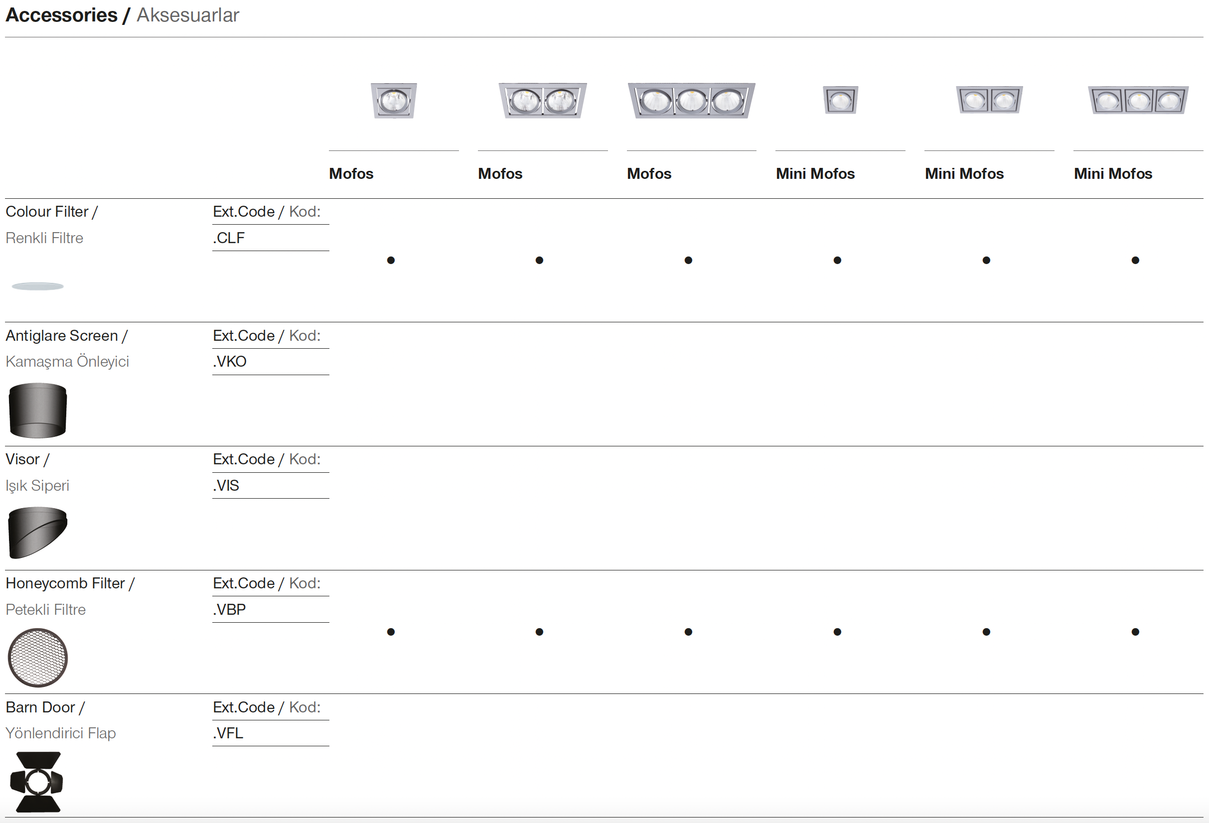Image resolution: width=1209 pixels, height=823 pixels.
Task: Click the Honeycomb Filter dot under last Mini Mofos
Action: pyautogui.click(x=1135, y=632)
